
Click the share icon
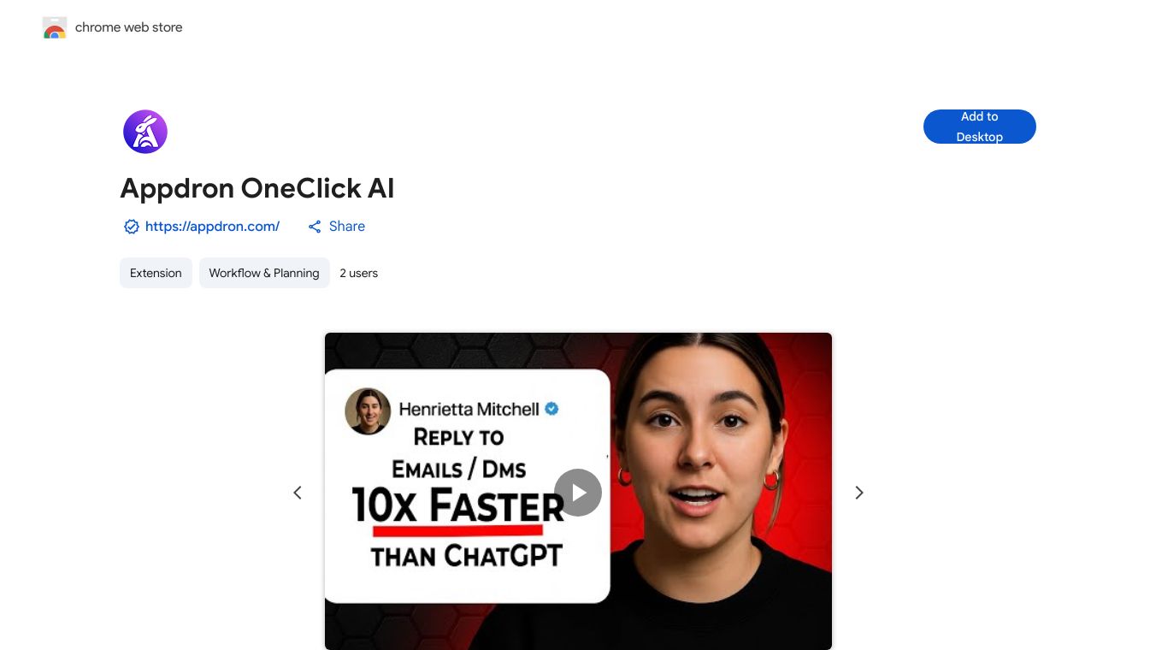click(x=315, y=227)
